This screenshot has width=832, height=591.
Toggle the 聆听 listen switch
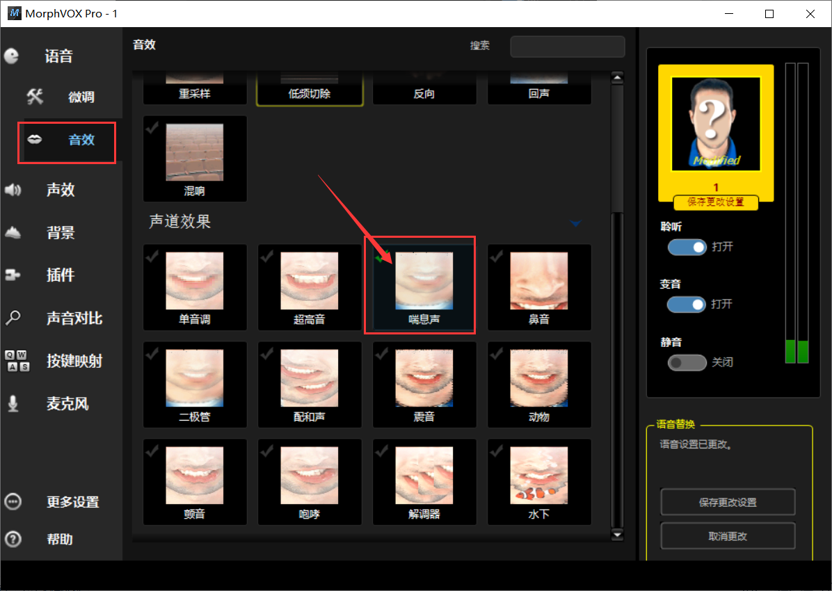687,248
